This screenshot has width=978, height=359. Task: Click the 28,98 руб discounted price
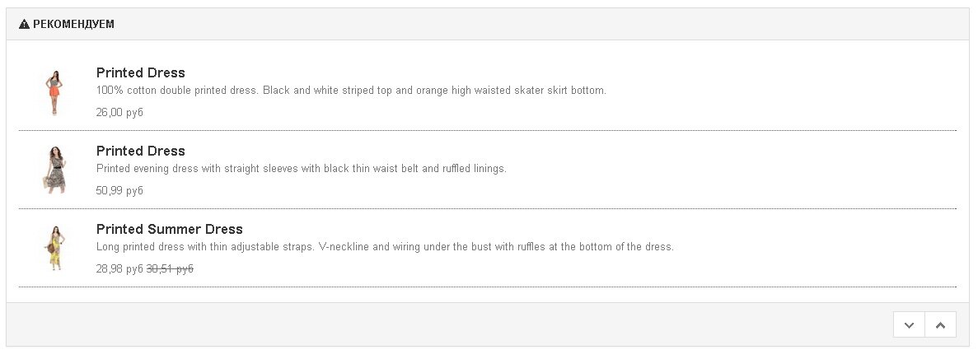click(119, 268)
